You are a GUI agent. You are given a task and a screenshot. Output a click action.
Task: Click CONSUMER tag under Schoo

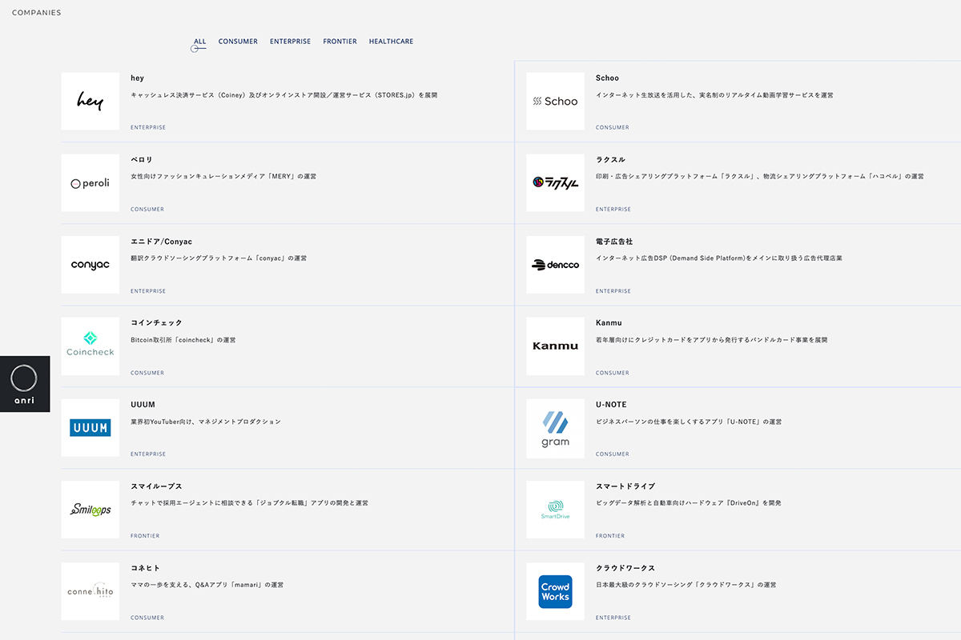[613, 127]
